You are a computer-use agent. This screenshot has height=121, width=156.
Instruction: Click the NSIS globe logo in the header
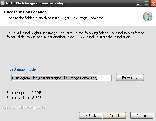click(148, 17)
